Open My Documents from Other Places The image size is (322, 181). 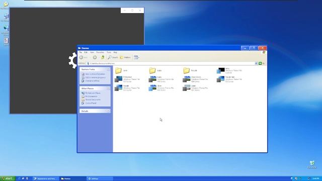tap(91, 97)
